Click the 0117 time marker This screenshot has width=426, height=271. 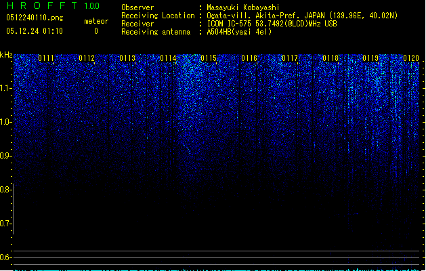click(x=290, y=58)
